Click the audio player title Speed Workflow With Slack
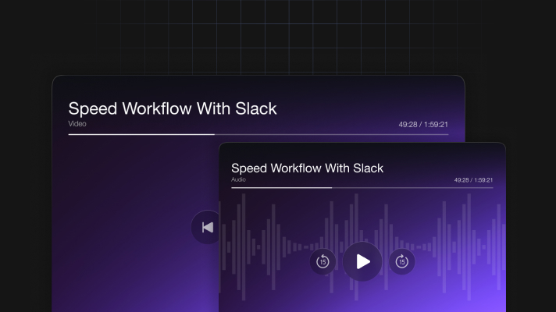556x312 pixels. pyautogui.click(x=307, y=168)
